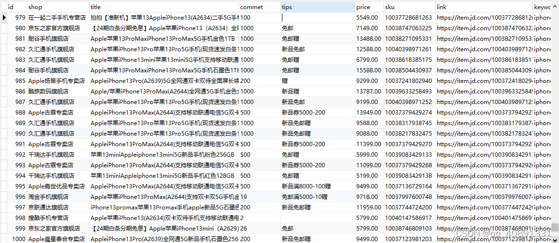559x243 pixels.
Task: Select id cell 1000
Action: click(16, 239)
